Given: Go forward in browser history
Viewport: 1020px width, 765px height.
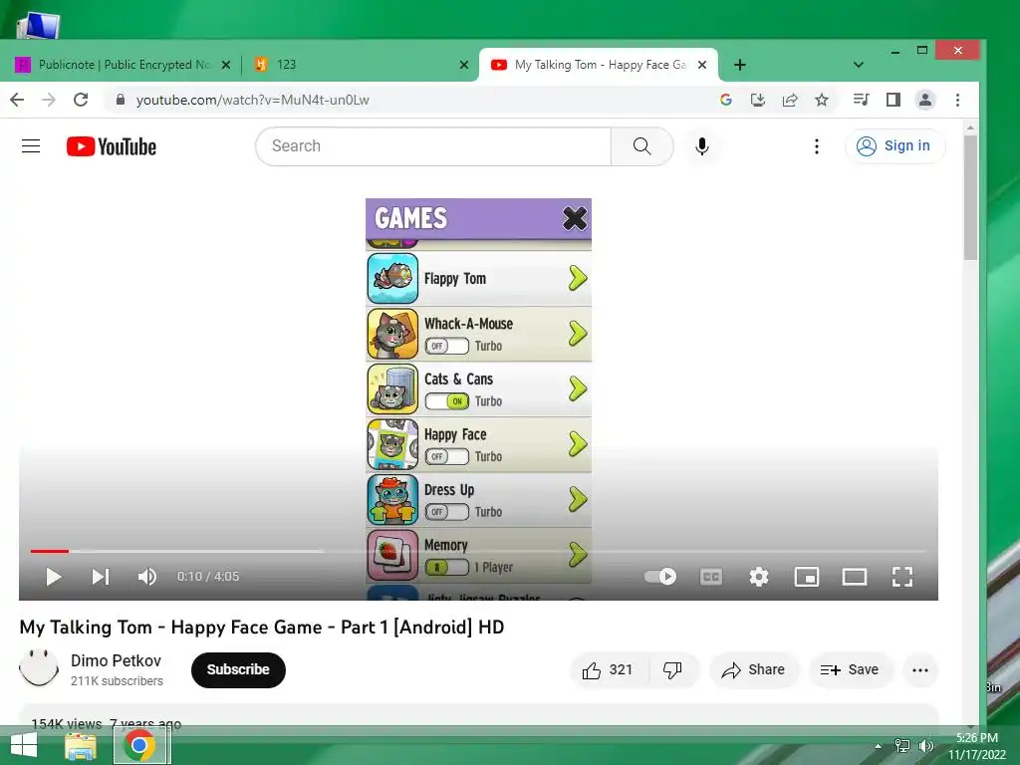Looking at the screenshot, I should pyautogui.click(x=49, y=100).
